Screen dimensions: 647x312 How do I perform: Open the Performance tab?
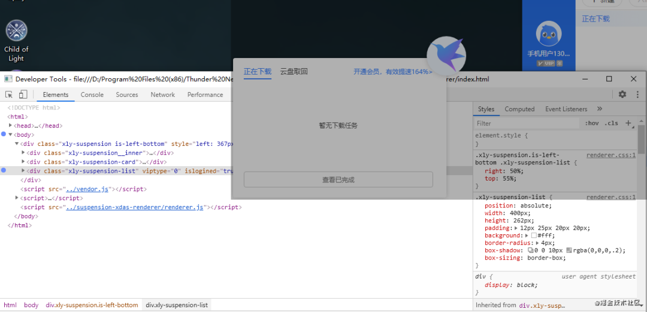coord(205,94)
